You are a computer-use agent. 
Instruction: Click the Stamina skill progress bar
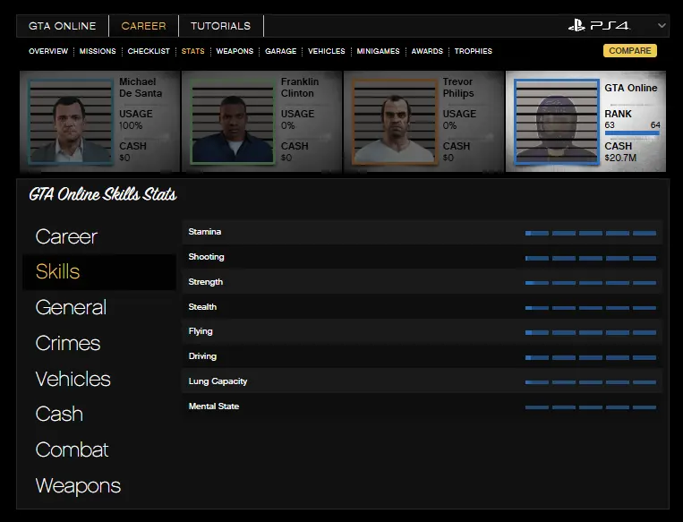tap(590, 233)
